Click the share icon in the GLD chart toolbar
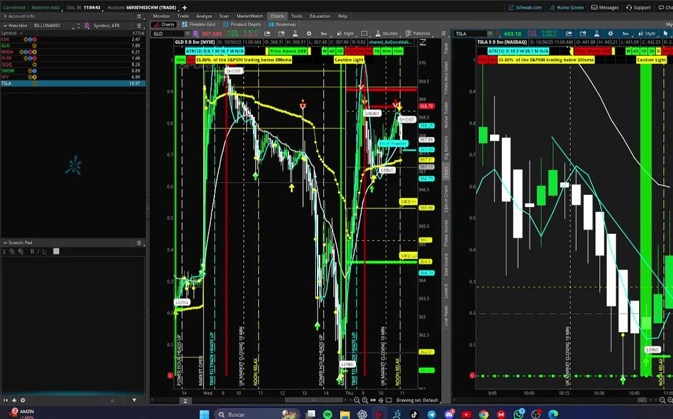 267,33
